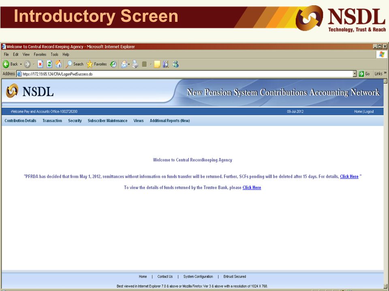Expand the Back button history dropdown

(21, 64)
